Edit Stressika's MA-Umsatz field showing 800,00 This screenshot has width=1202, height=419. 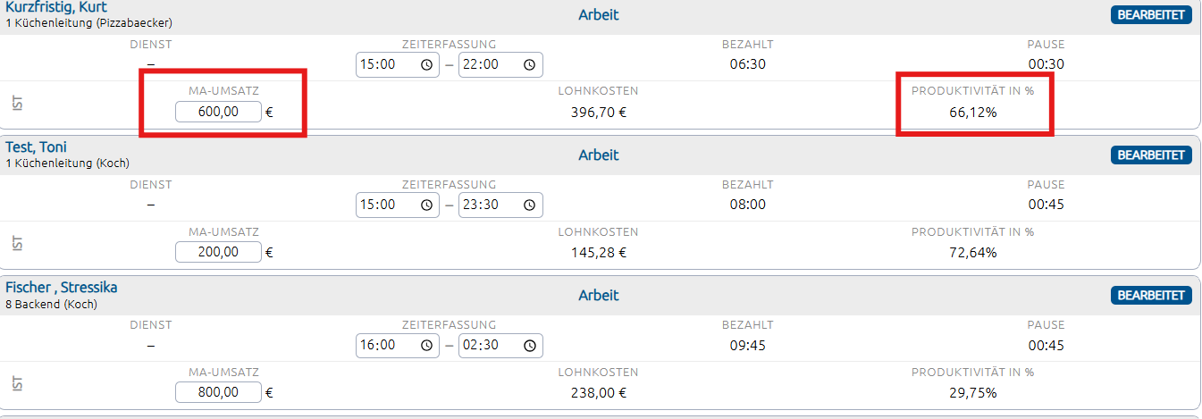point(218,392)
